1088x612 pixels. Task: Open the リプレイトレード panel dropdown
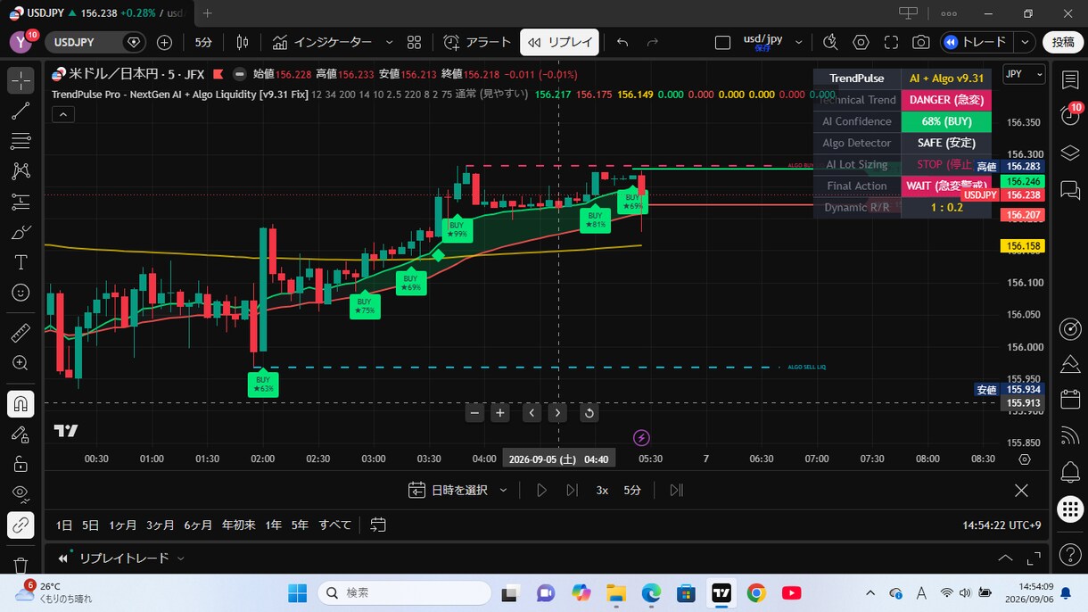click(180, 558)
